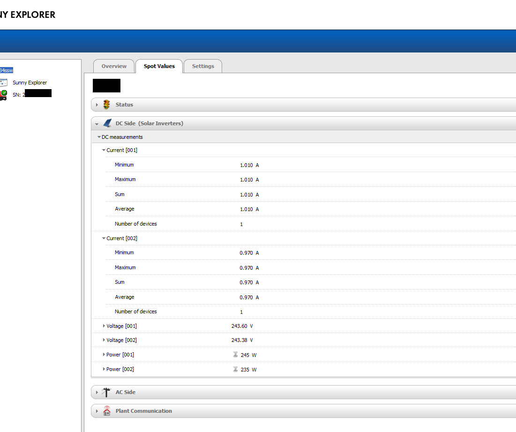
Task: Click the solar panel DC Side icon
Action: [107, 123]
